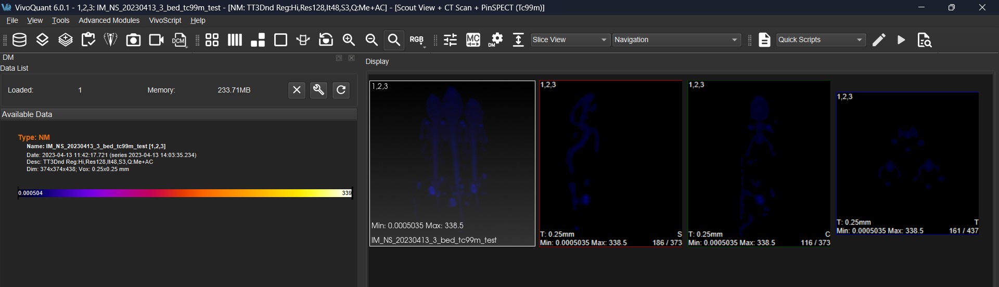
Task: Click the DICOM (DCM) export icon
Action: (180, 40)
